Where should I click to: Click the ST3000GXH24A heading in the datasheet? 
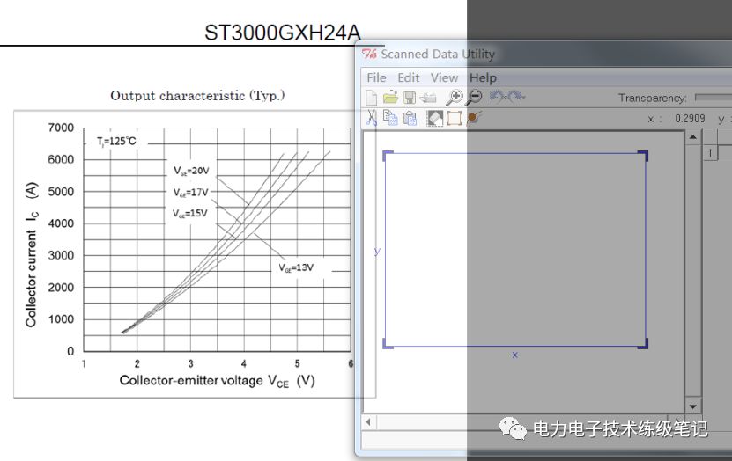(x=283, y=33)
